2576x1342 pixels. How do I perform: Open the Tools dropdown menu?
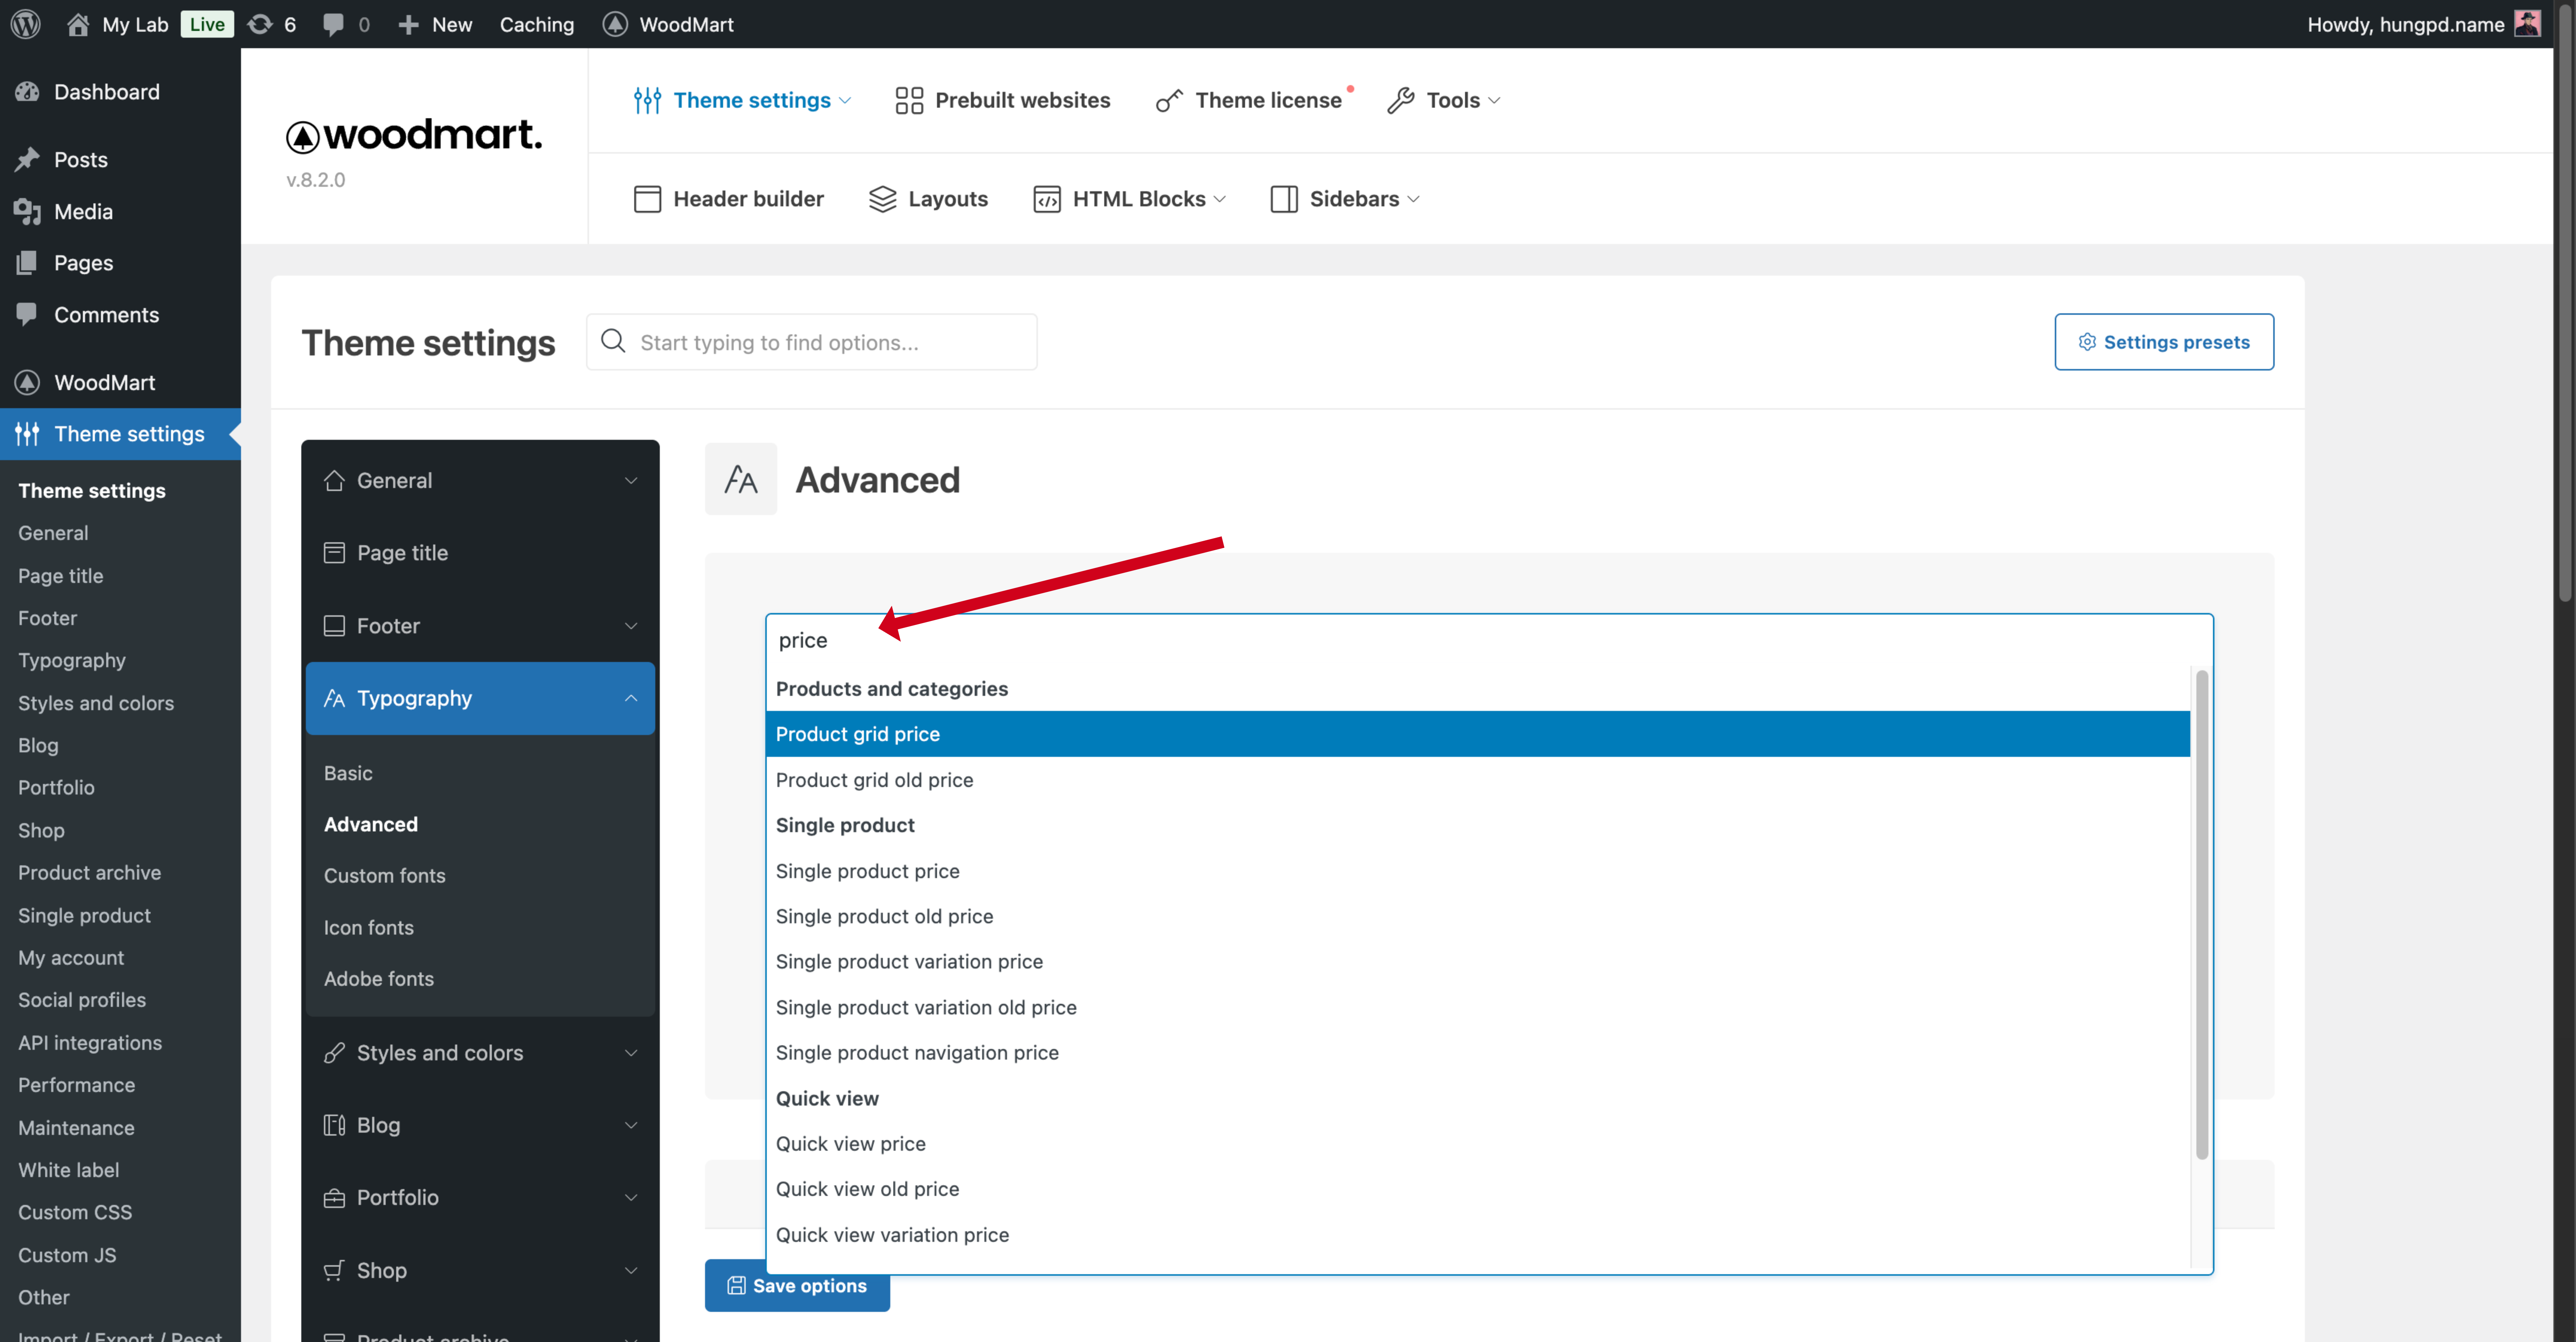(x=1444, y=100)
